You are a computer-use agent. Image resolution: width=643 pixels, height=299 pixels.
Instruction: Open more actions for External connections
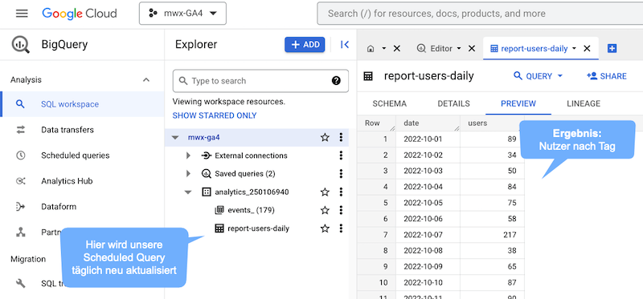(x=341, y=156)
